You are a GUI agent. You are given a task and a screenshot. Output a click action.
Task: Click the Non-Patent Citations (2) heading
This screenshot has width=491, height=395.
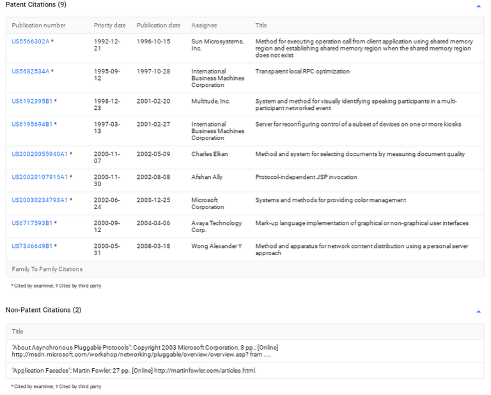coord(43,310)
